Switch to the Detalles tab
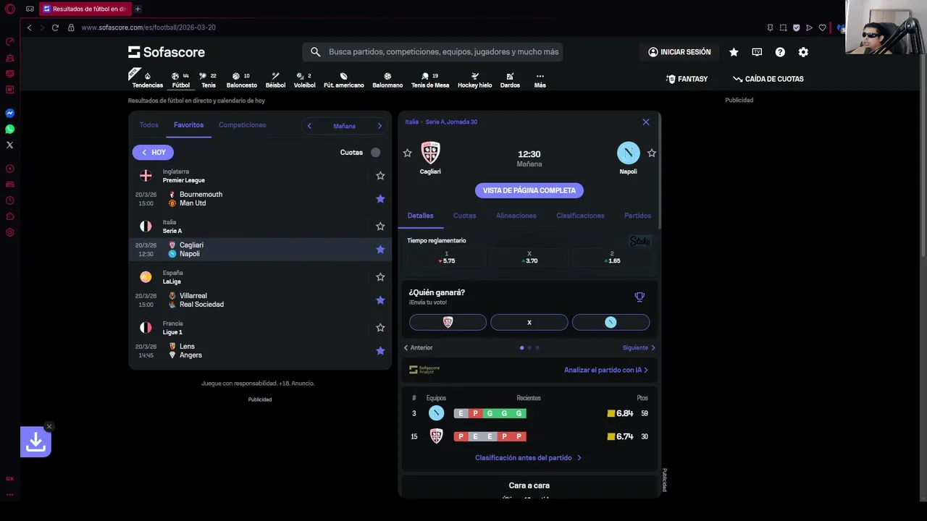The image size is (927, 521). tap(420, 216)
